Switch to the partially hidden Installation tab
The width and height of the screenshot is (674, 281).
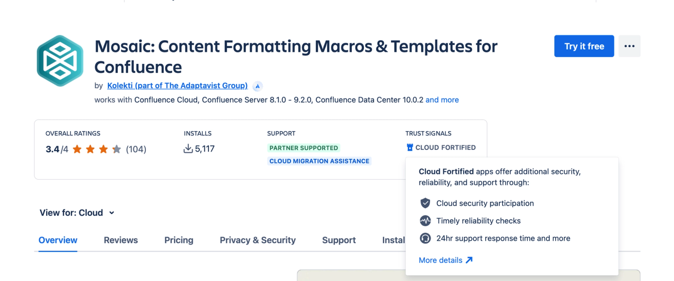coord(394,240)
